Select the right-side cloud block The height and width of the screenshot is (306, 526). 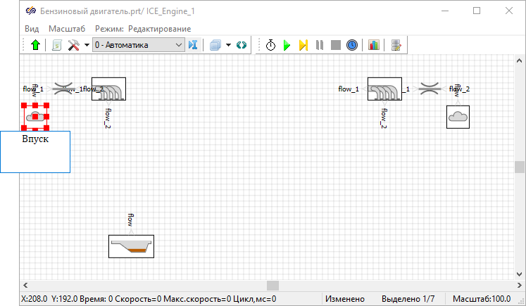(x=458, y=116)
